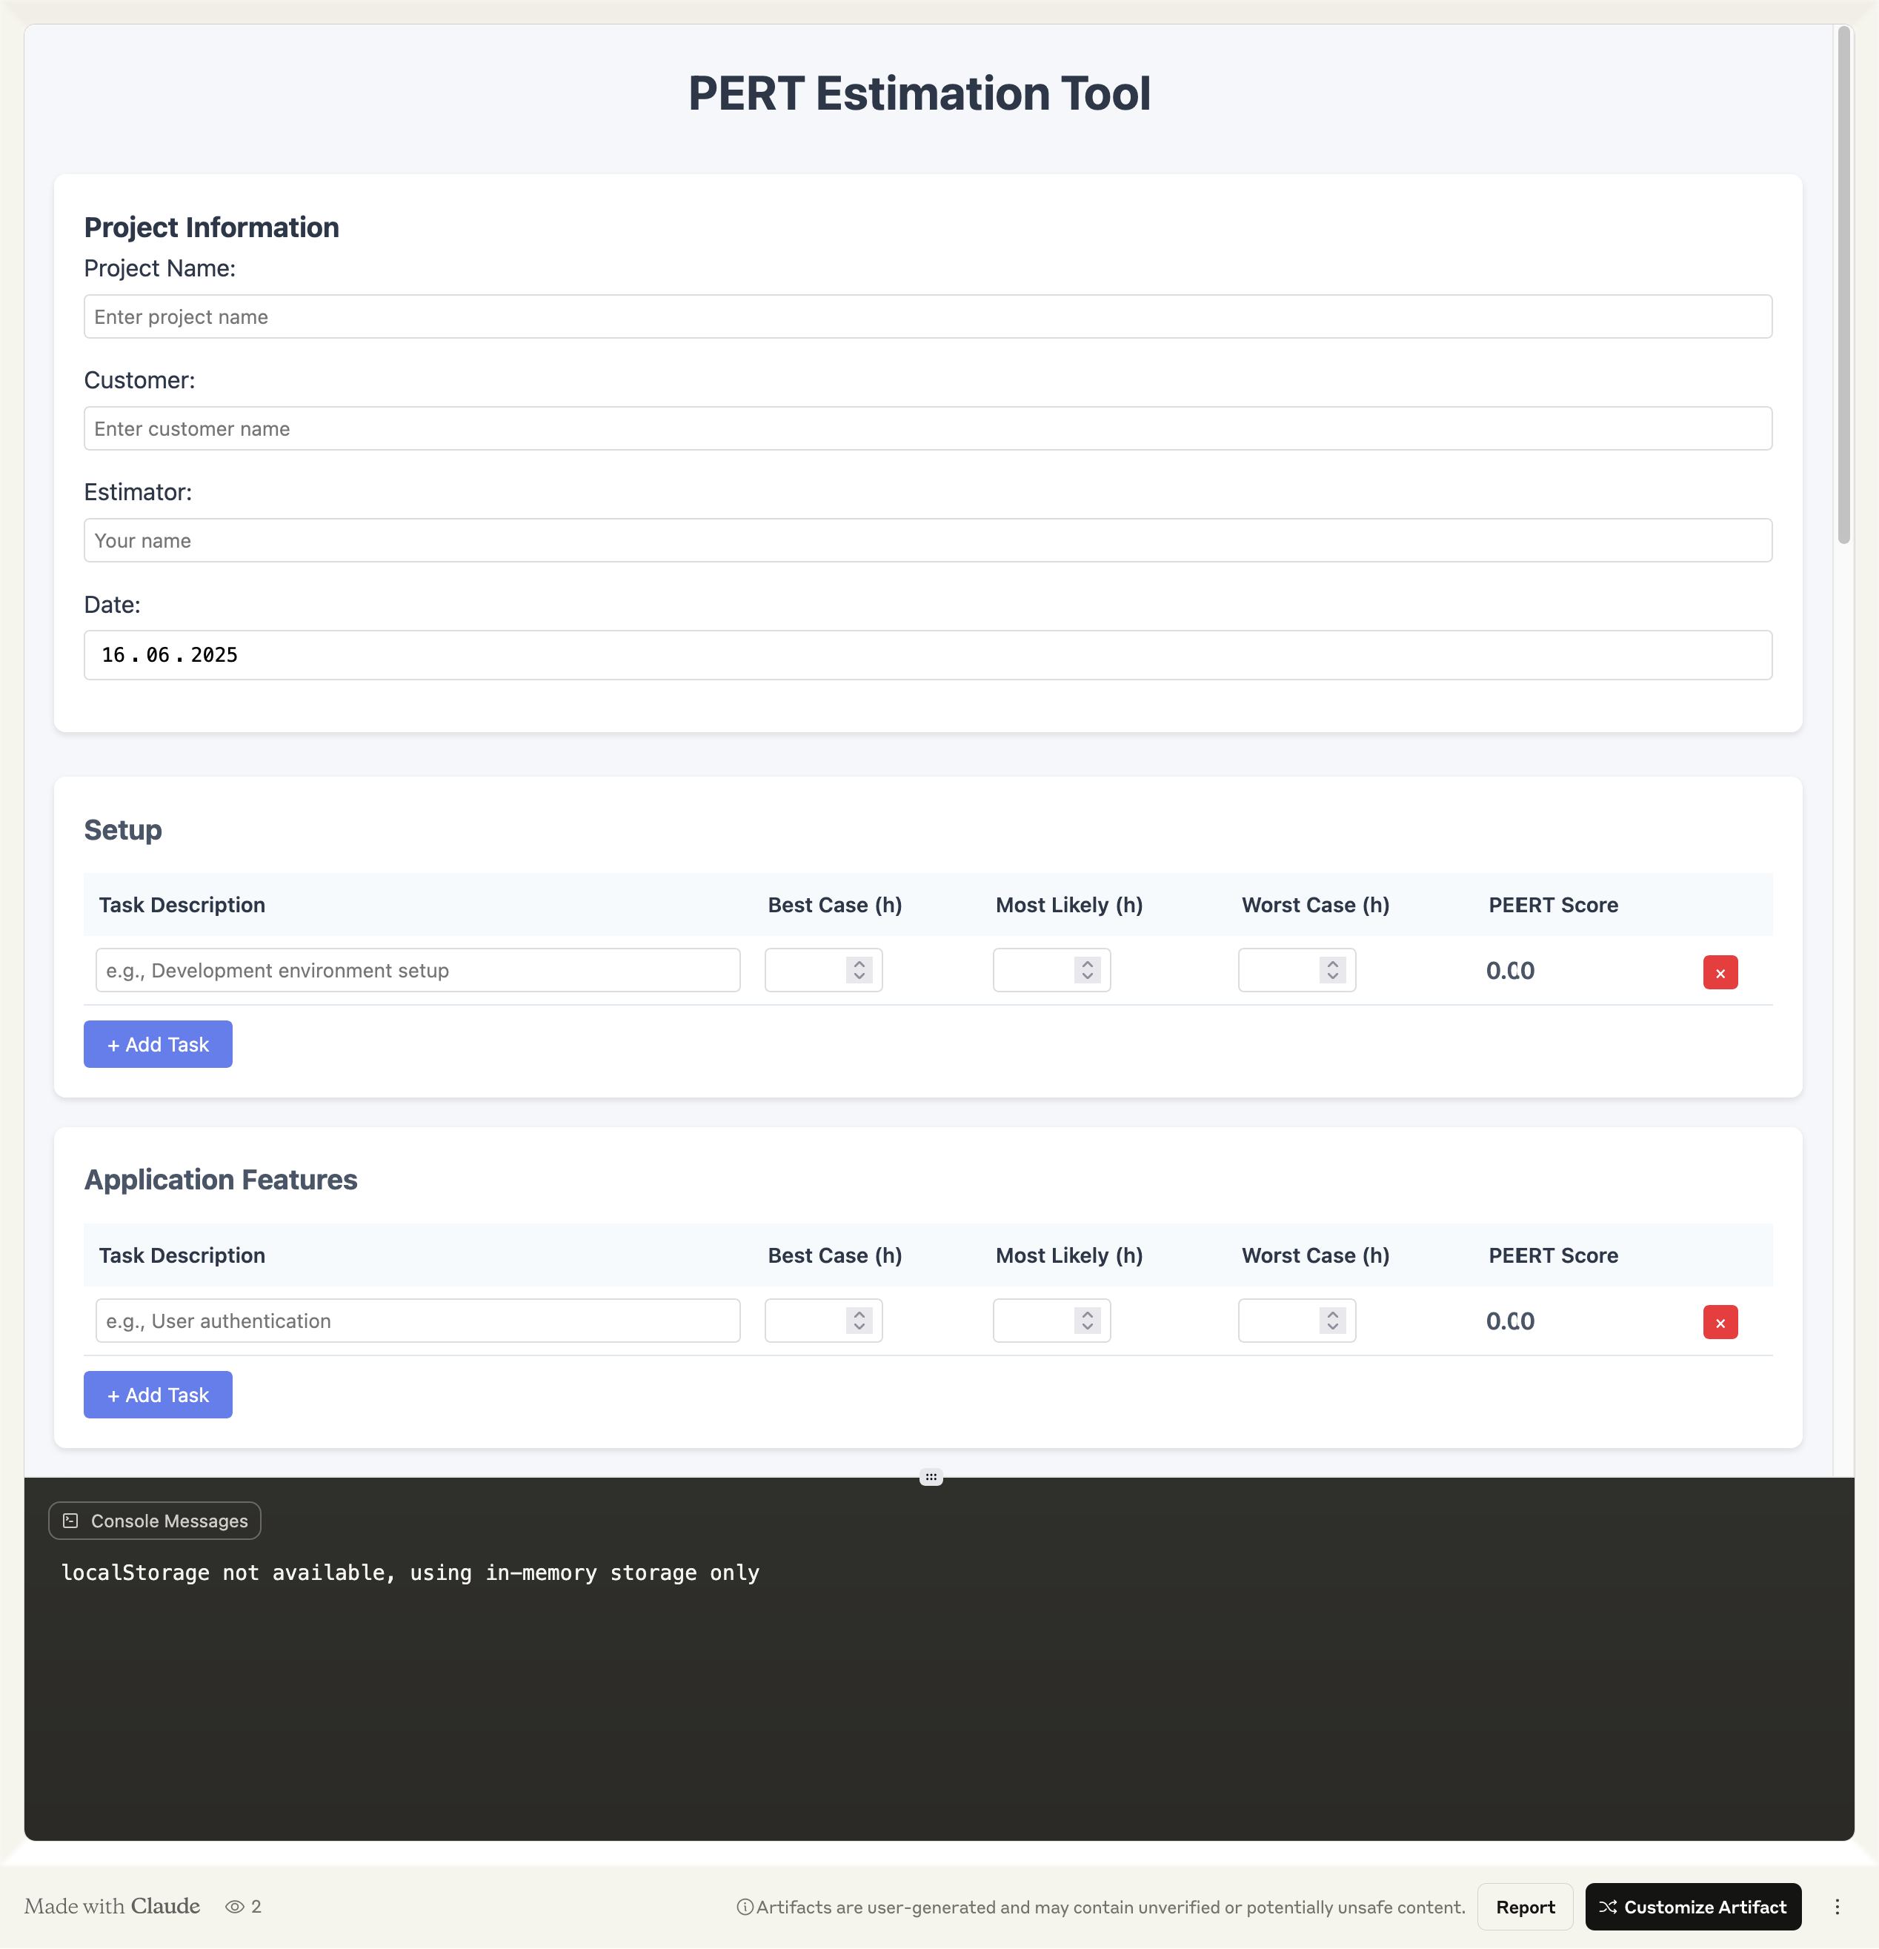Delete the Setup task row
Screen dimensions: 1879x1949
tap(1719, 972)
